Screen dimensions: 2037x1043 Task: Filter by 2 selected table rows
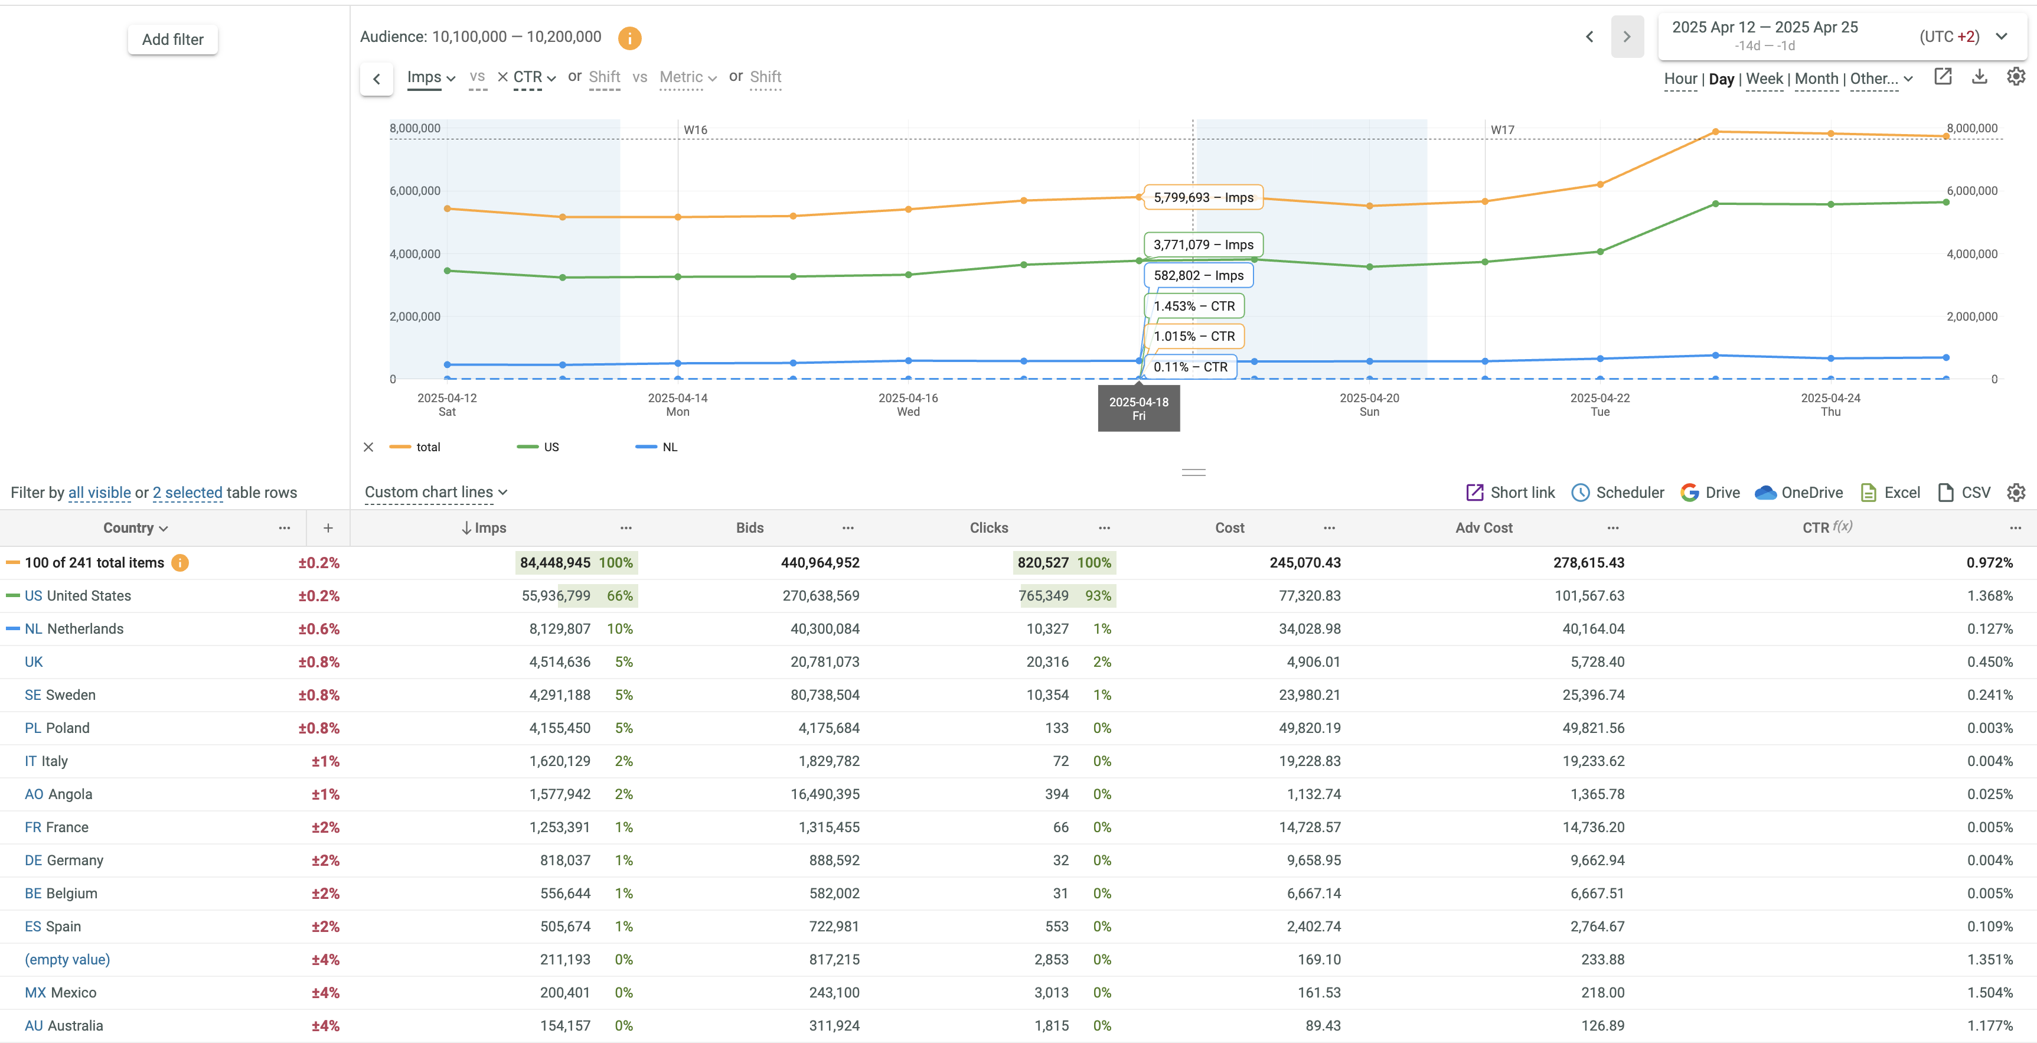pyautogui.click(x=187, y=493)
